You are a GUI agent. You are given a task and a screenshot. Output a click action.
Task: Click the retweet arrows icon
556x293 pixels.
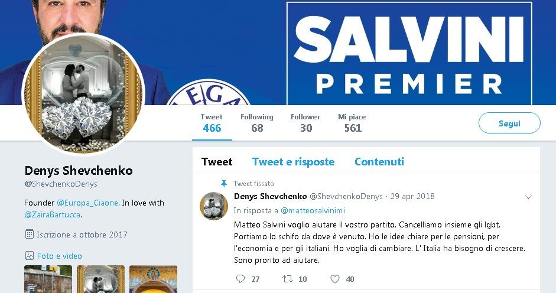(287, 279)
